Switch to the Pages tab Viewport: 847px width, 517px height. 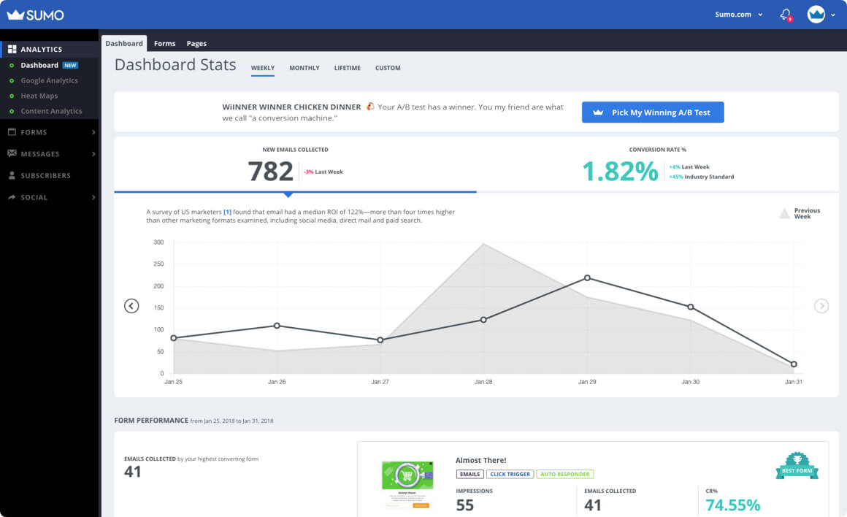(x=196, y=43)
